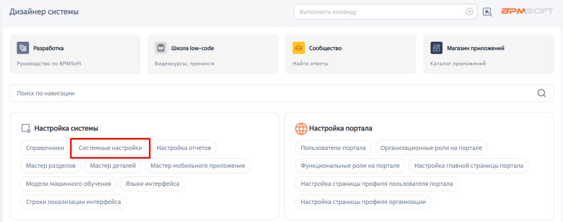Launch Мастер деталей
Screen dimensions: 563x222
click(x=113, y=166)
